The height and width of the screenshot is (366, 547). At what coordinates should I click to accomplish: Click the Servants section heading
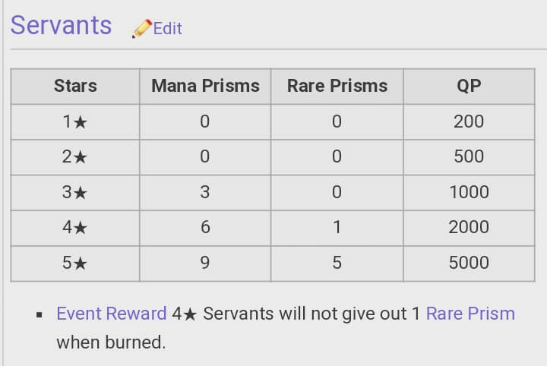(61, 26)
